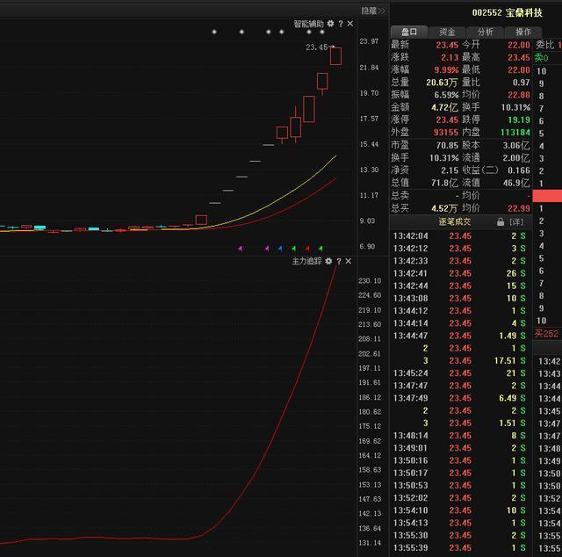Screen dimensions: 562x557
Task: Switch to the 盘口 tab
Action: pos(409,32)
